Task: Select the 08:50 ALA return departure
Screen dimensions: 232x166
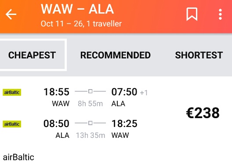Action: [56, 123]
